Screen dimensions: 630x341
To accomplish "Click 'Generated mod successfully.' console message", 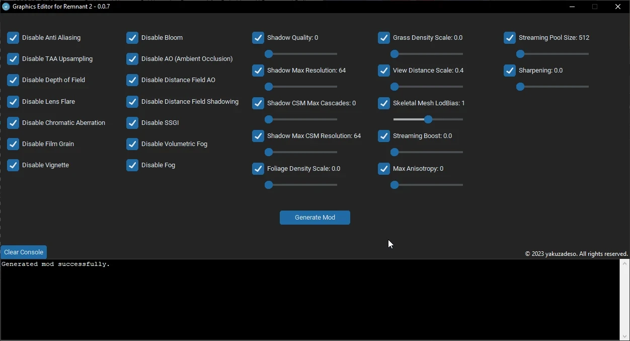I will (x=56, y=264).
